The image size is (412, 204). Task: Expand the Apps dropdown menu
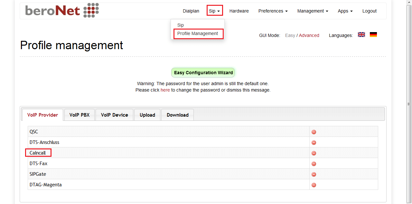pos(345,11)
